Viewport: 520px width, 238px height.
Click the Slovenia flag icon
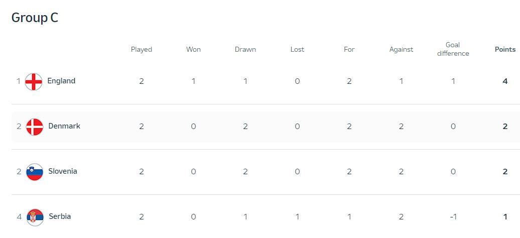(35, 172)
